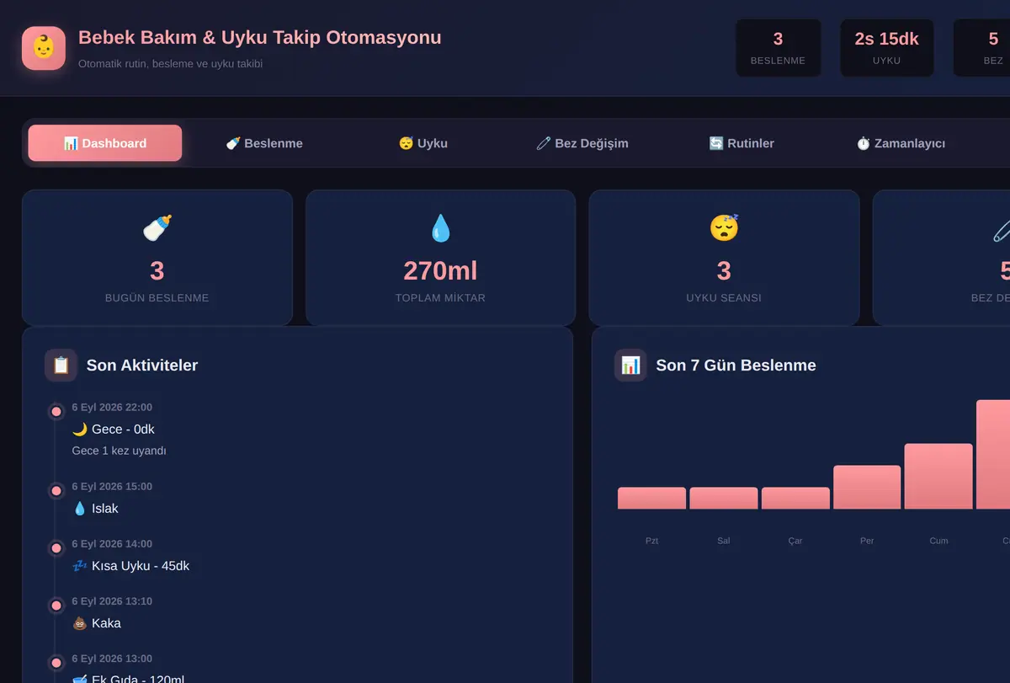Open the Uyku tab
This screenshot has width=1010, height=683.
(423, 143)
